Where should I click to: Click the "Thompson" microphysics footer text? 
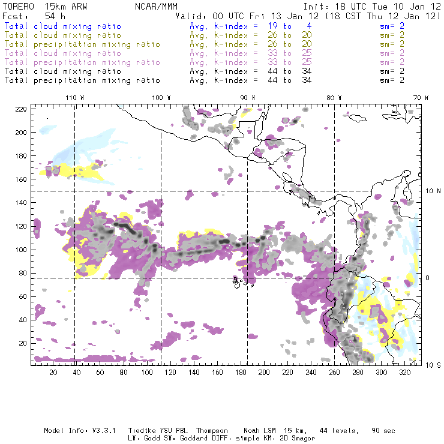pos(212,431)
